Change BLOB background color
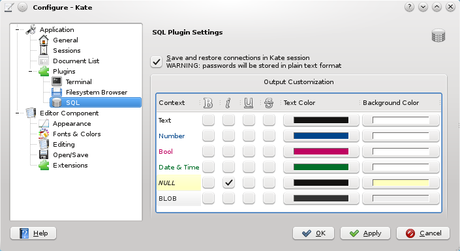 click(401, 198)
